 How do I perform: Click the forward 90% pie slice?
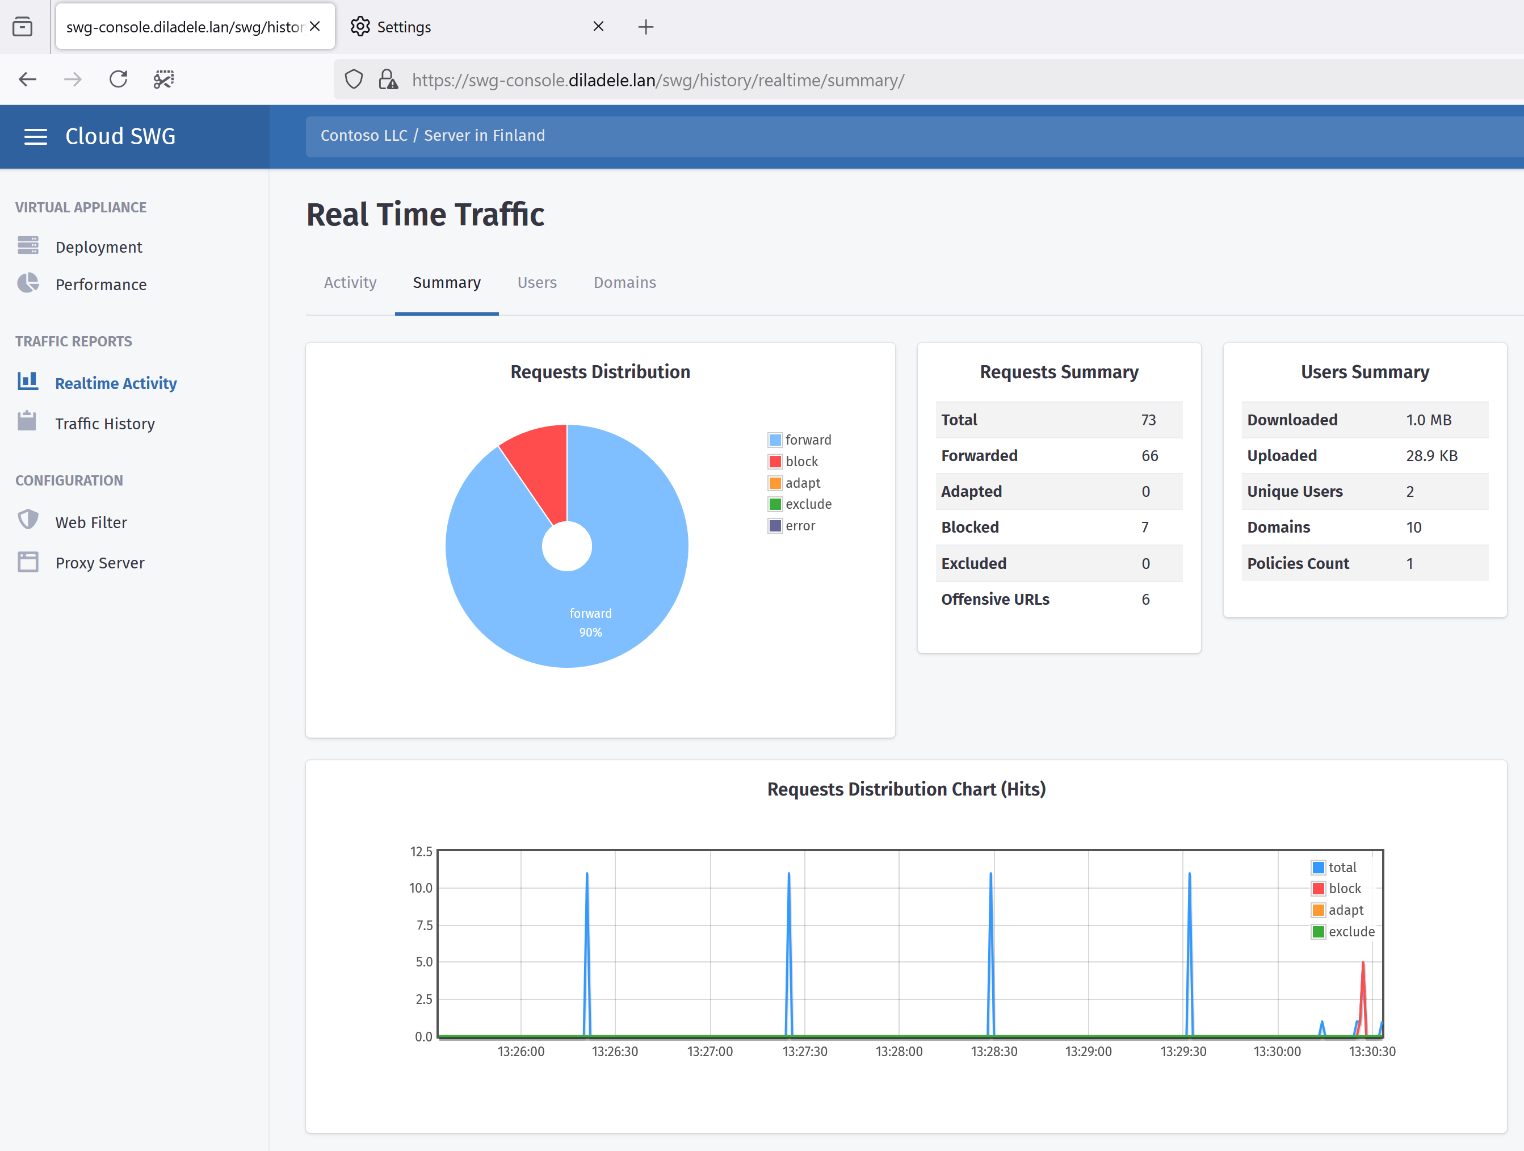(x=590, y=622)
